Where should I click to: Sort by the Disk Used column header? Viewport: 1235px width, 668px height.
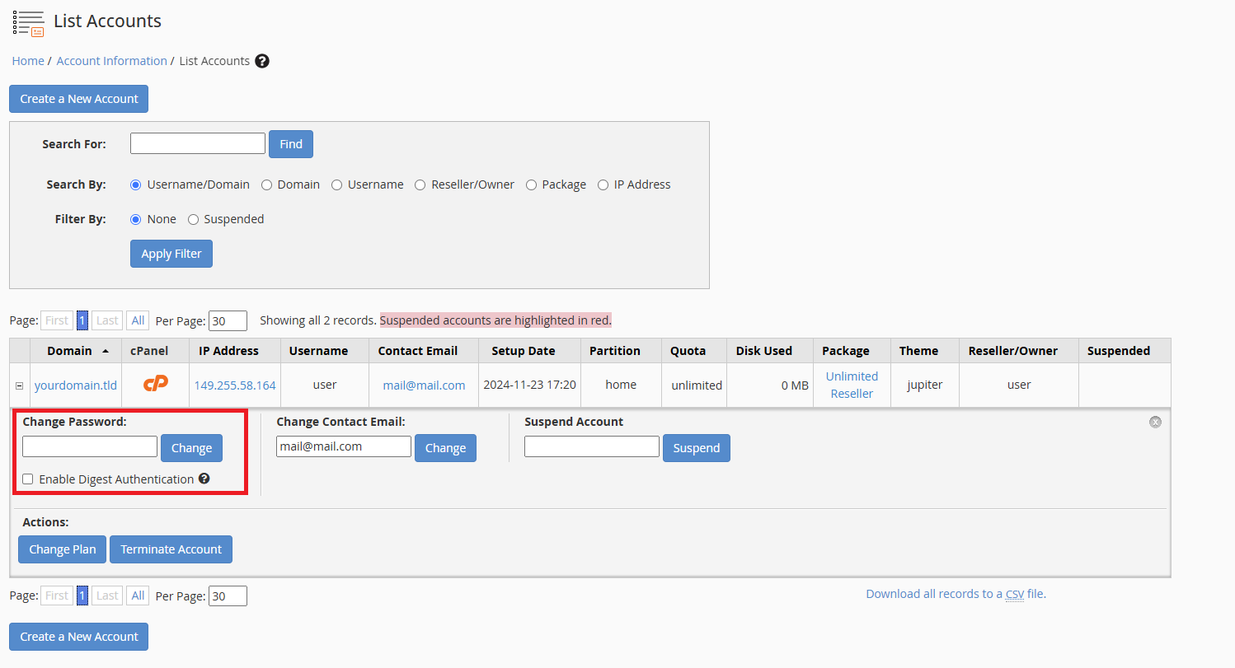pyautogui.click(x=764, y=351)
